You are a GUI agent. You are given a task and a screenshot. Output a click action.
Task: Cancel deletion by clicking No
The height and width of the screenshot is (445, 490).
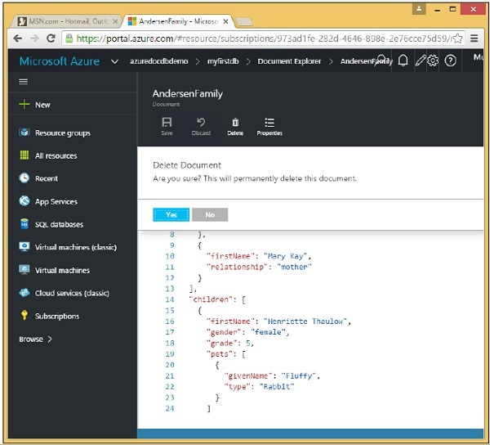[210, 214]
